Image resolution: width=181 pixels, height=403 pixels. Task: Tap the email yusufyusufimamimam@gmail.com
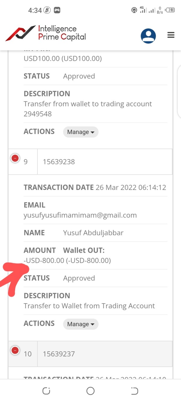point(80,215)
